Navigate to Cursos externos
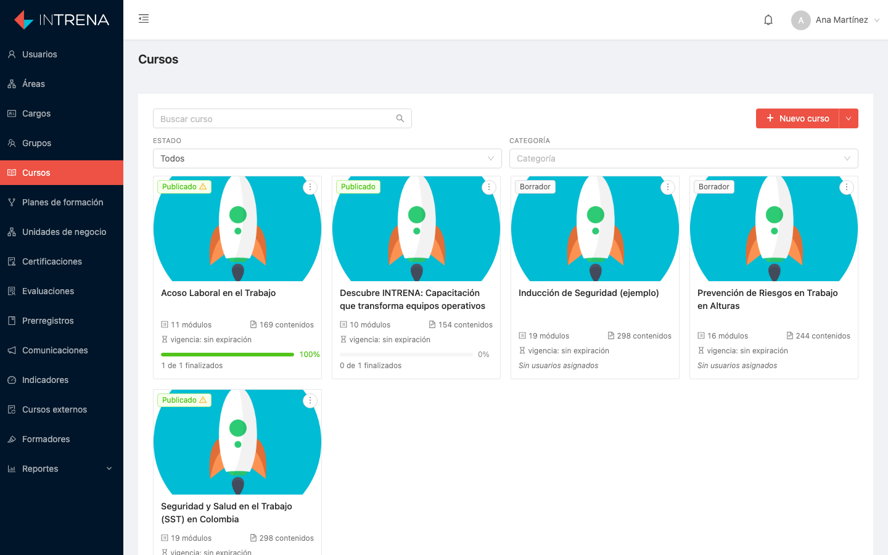 (x=62, y=409)
